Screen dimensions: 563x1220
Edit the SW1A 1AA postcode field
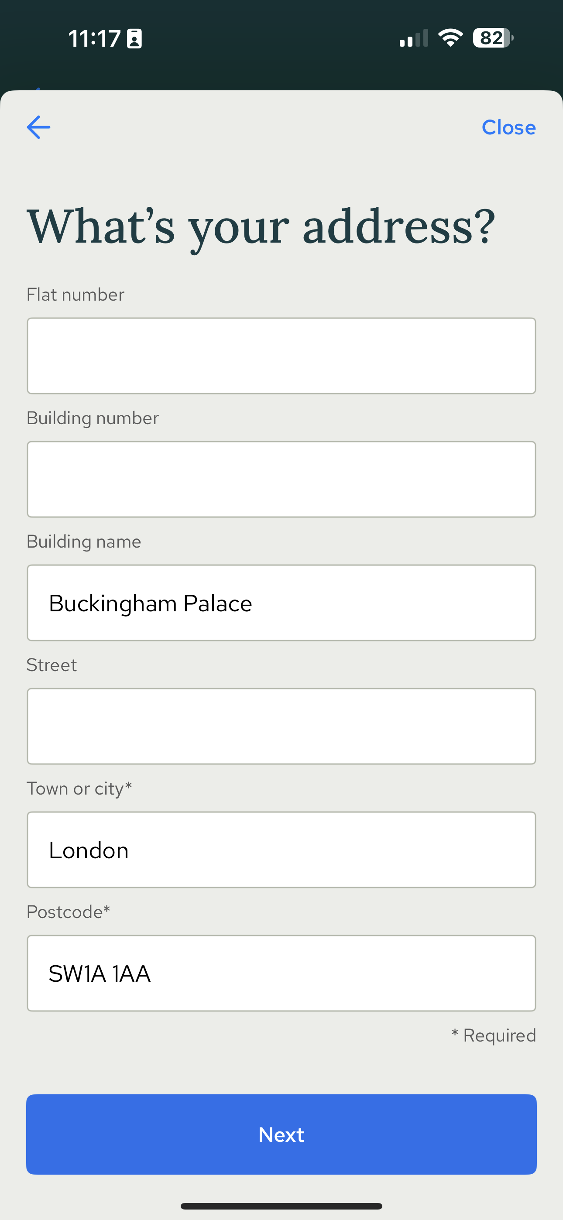(281, 973)
